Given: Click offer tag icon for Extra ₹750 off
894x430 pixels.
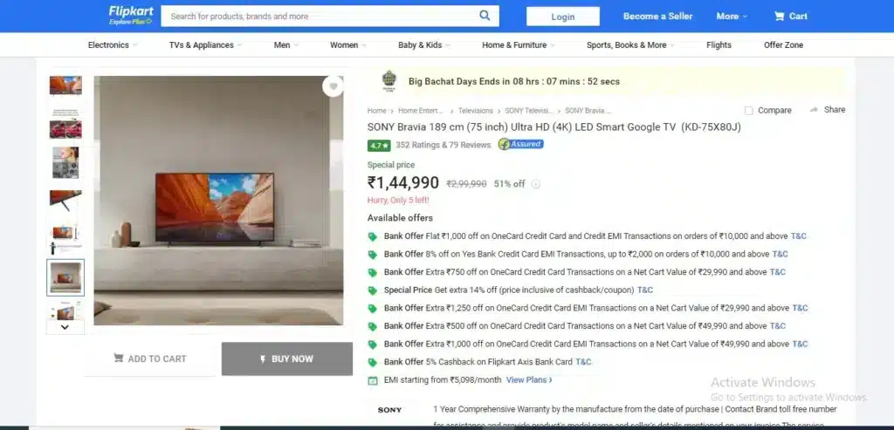Looking at the screenshot, I should coord(372,272).
